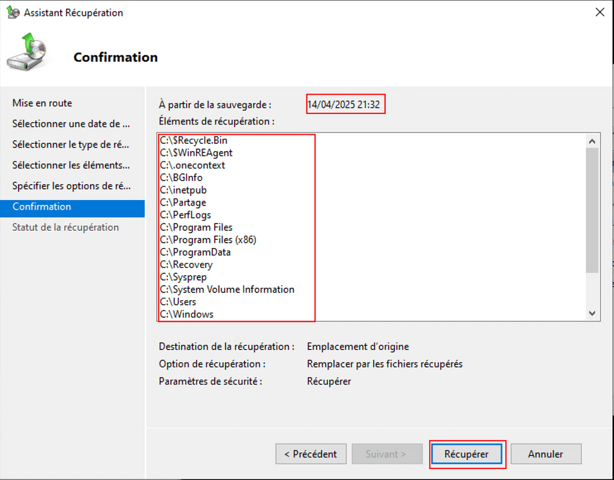Click the C:\Windows entry

coord(186,314)
